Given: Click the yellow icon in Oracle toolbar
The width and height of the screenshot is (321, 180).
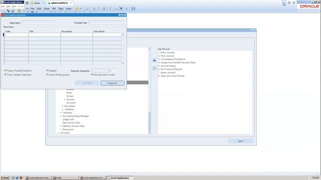Looking at the screenshot, I should (19, 11).
